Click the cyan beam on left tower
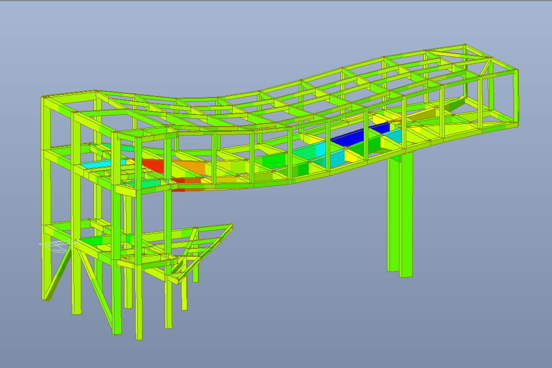Image resolution: width=552 pixels, height=368 pixels. 91,165
